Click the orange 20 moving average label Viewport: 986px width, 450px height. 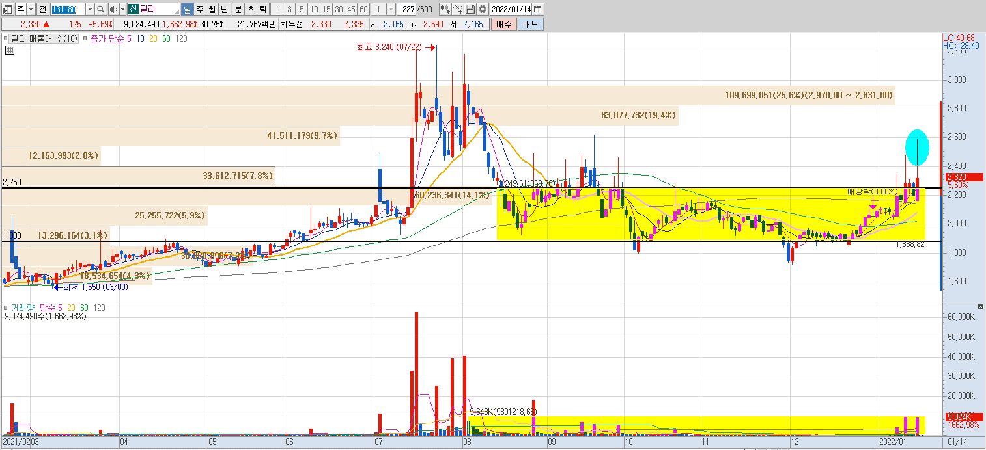(153, 38)
